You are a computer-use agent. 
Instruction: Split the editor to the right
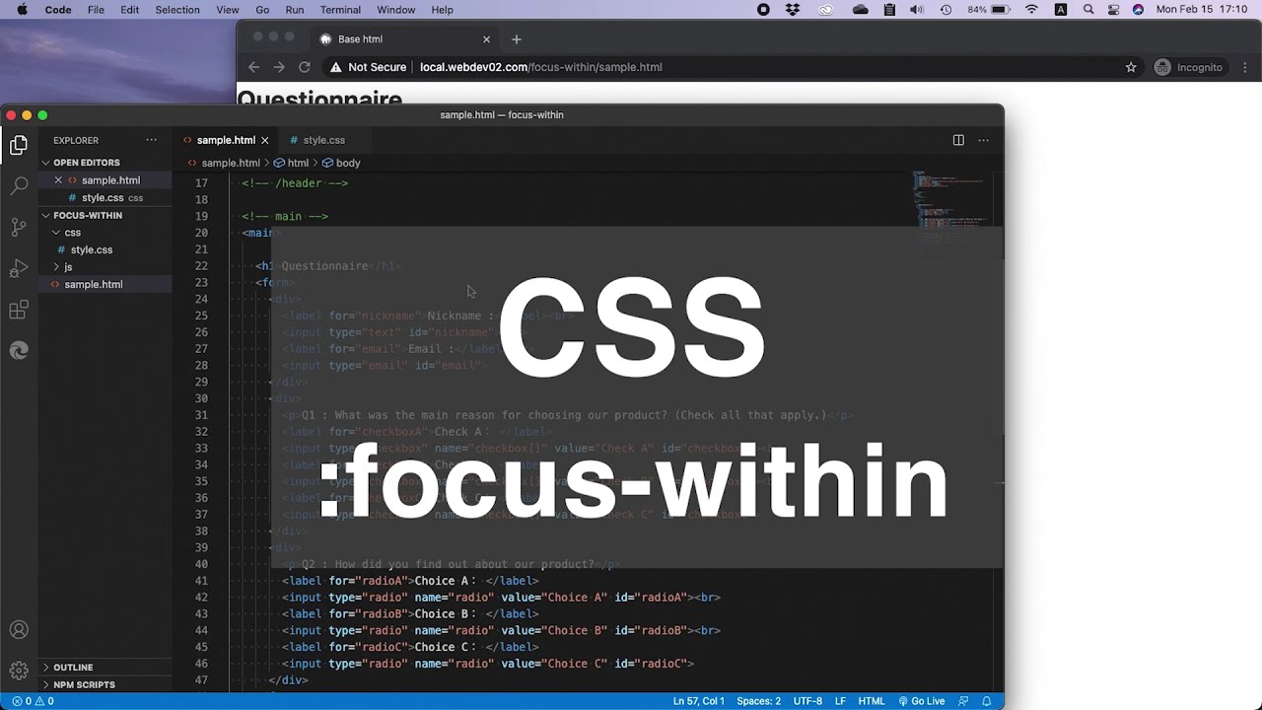[x=958, y=140]
